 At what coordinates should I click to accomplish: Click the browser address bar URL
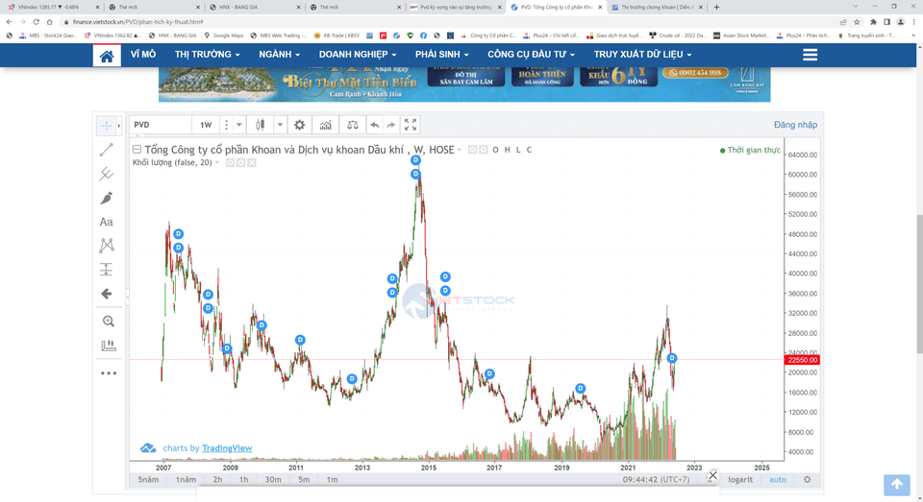[x=137, y=22]
